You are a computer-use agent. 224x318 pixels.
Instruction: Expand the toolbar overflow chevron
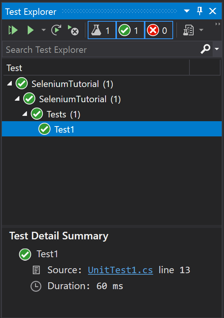point(218,24)
